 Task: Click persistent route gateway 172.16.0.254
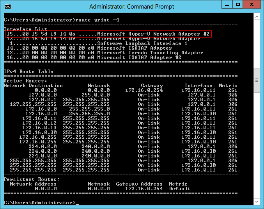coord(144,189)
